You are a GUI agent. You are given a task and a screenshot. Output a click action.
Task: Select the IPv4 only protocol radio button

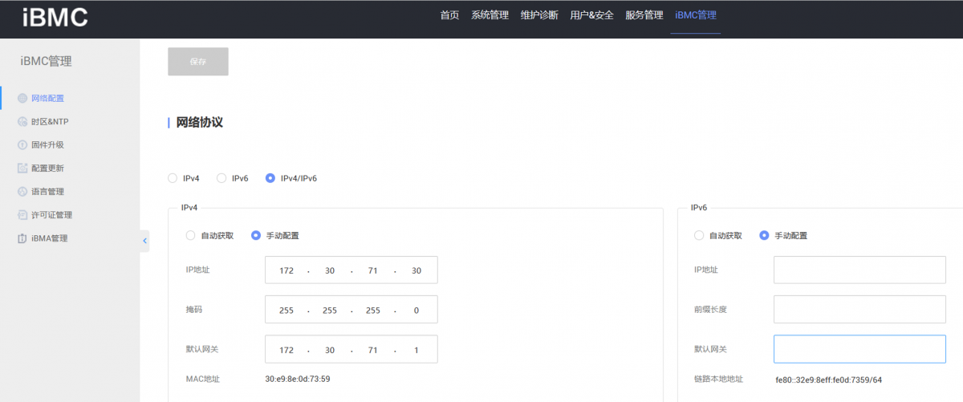(173, 178)
